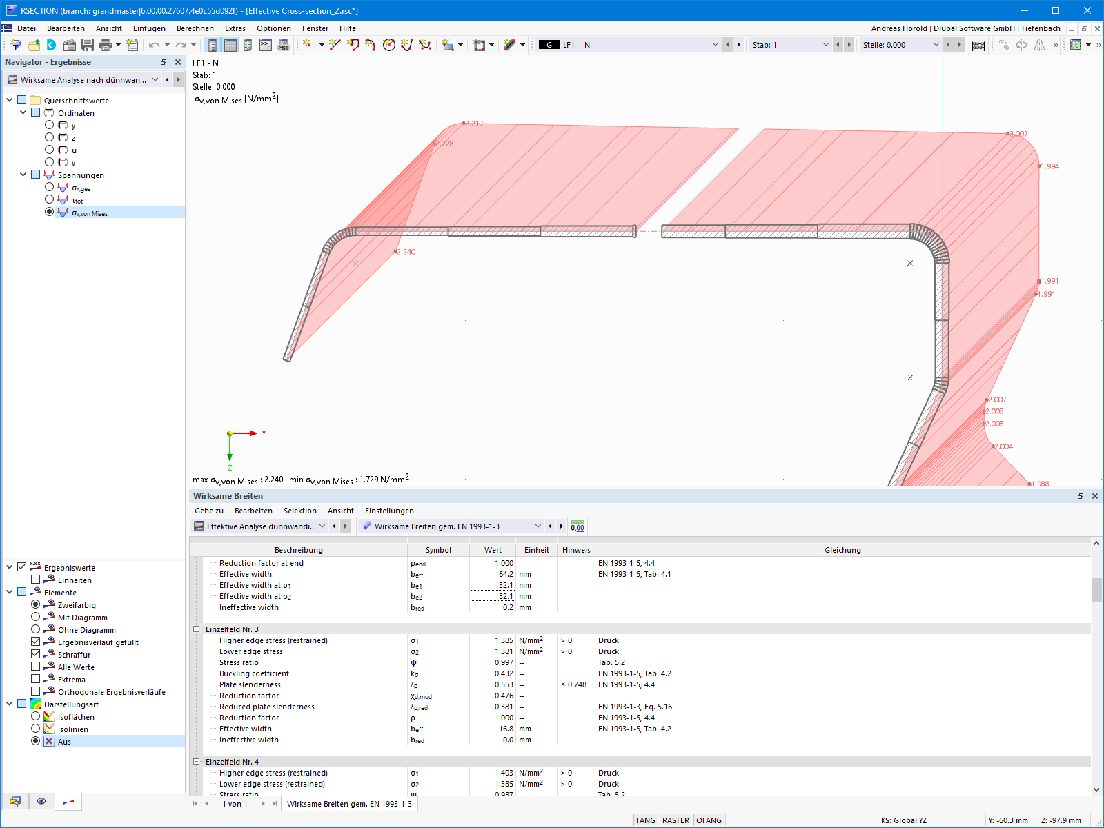Image resolution: width=1104 pixels, height=828 pixels.
Task: Switch to Navigator data tab icon
Action: pyautogui.click(x=14, y=801)
